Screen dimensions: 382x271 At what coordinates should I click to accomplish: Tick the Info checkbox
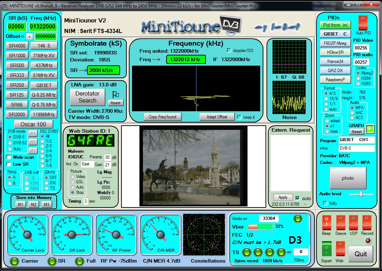(x=325, y=203)
